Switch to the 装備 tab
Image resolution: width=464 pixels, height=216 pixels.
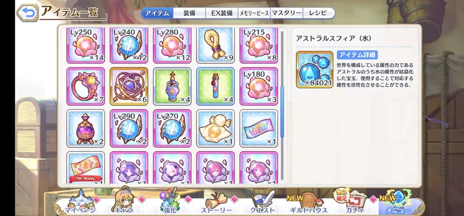(x=189, y=13)
